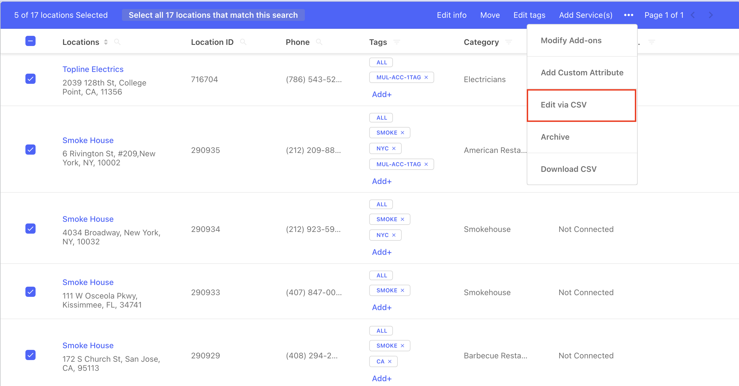Click American Resta... category cell
Screen dimensions: 739x386
point(495,150)
